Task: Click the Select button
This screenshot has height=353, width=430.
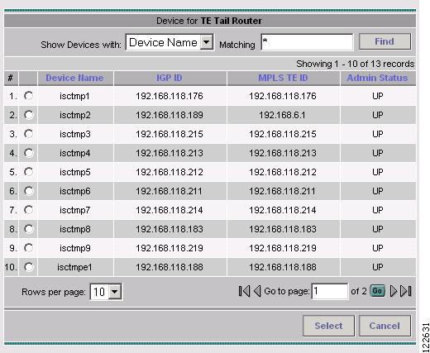Action: [328, 326]
